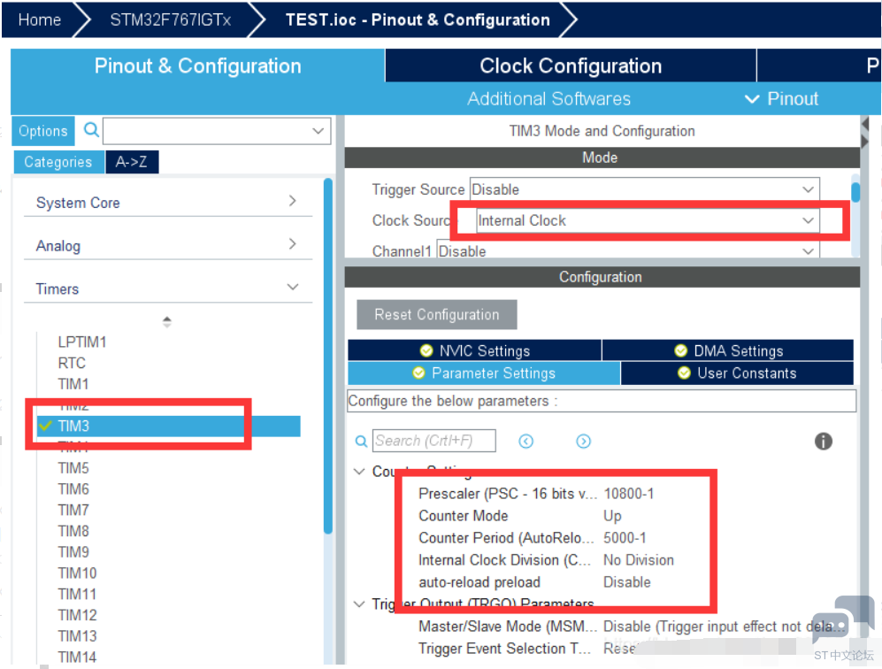Click the Configuration section header
The image size is (882, 669).
point(602,277)
